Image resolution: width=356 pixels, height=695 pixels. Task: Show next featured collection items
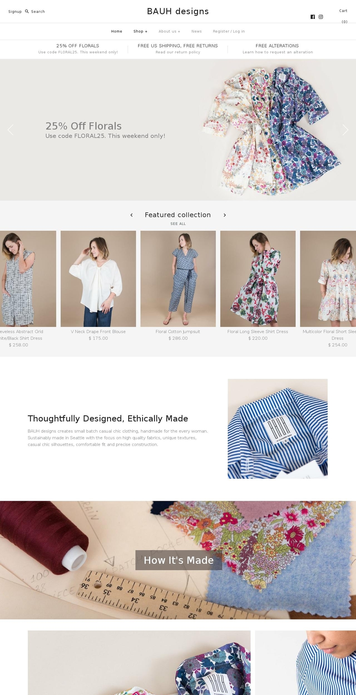[225, 215]
